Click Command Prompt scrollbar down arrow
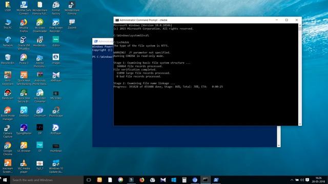Image resolution: width=328 pixels, height=184 pixels. click(300, 124)
